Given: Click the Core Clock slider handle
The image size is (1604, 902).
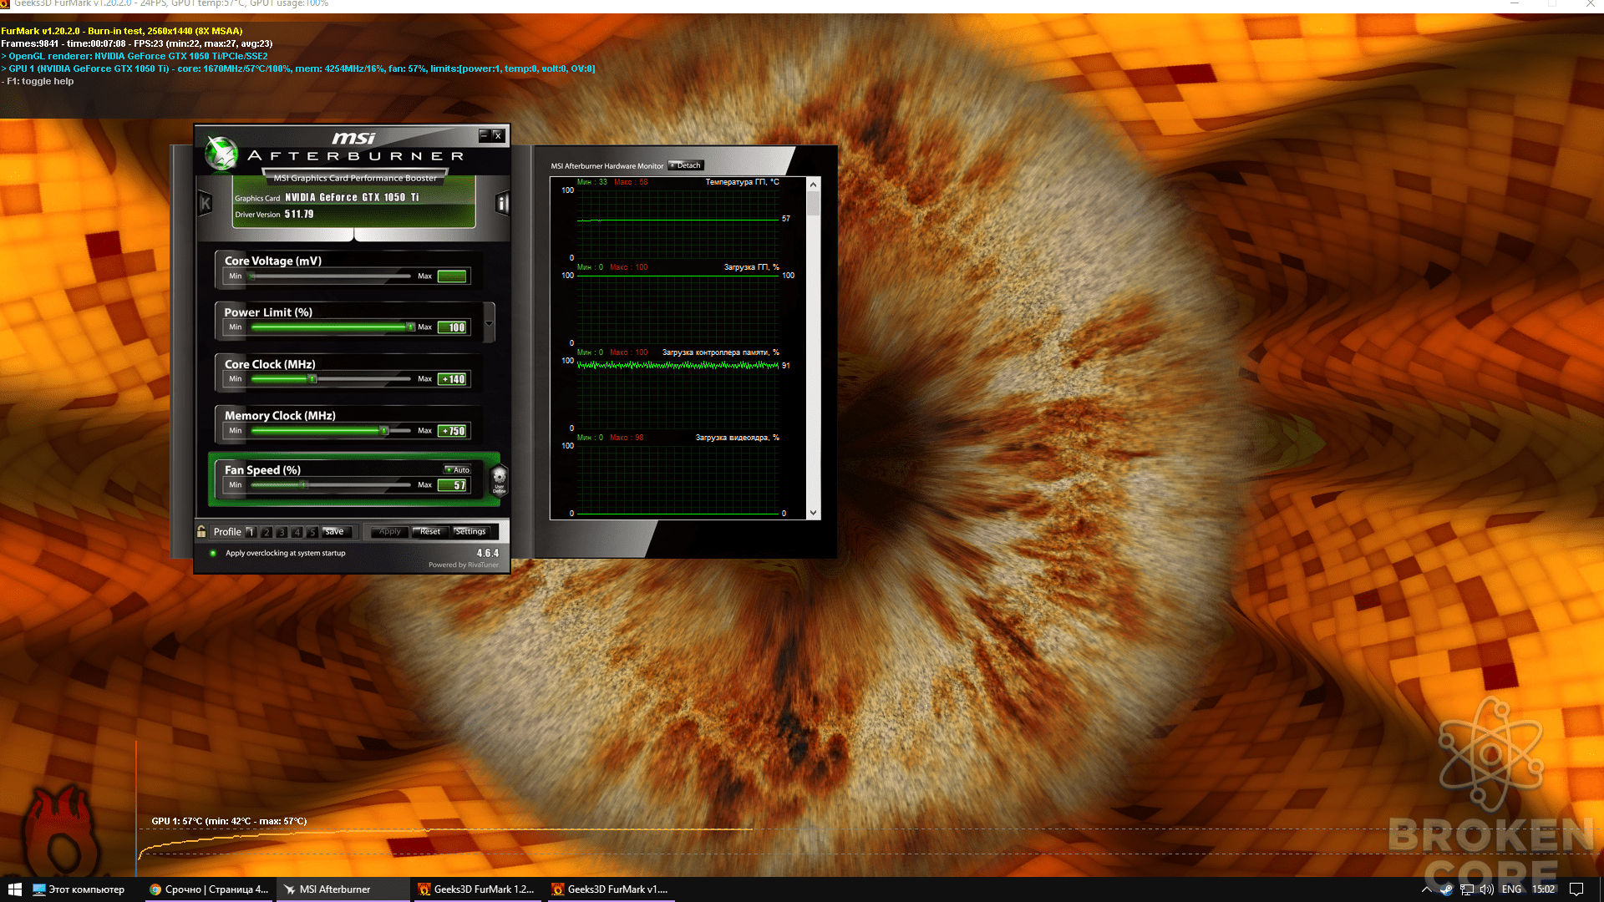Looking at the screenshot, I should [x=312, y=379].
